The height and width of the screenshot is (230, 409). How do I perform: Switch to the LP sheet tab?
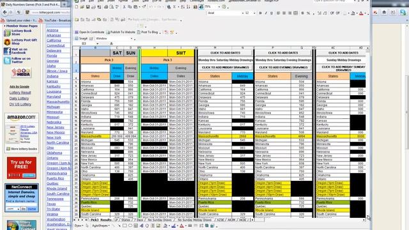[116, 220]
